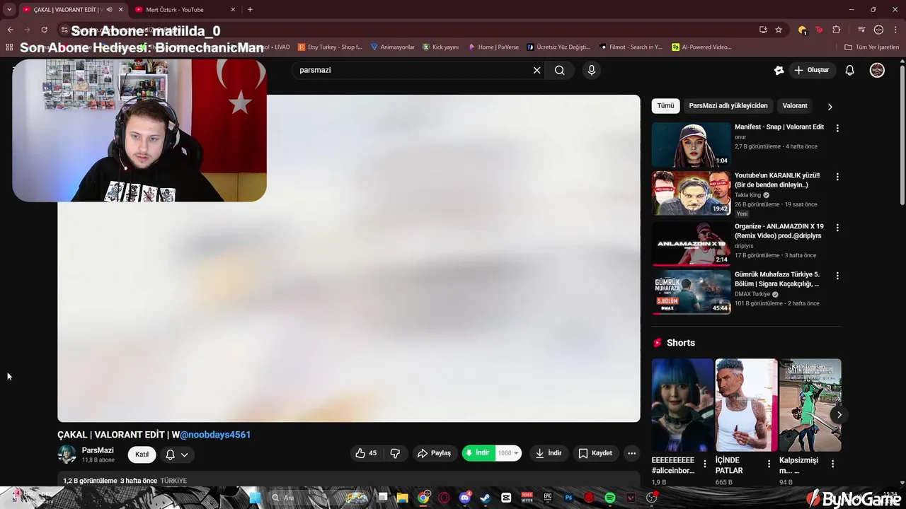Open the EEEEEEEEEE #aliceinbor short

(682, 405)
